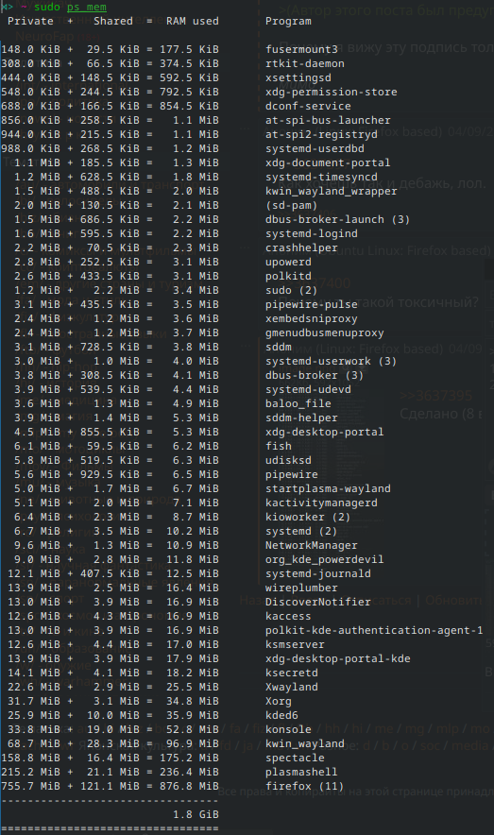Open the faint >>3637395 reply link

coord(436,395)
